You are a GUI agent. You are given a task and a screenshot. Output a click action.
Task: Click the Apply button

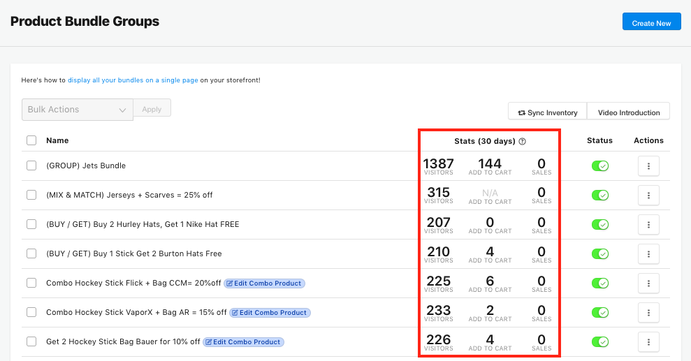[152, 109]
